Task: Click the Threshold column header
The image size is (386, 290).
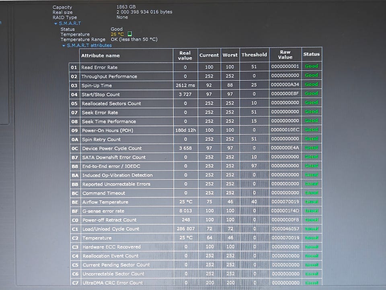Action: (254, 55)
